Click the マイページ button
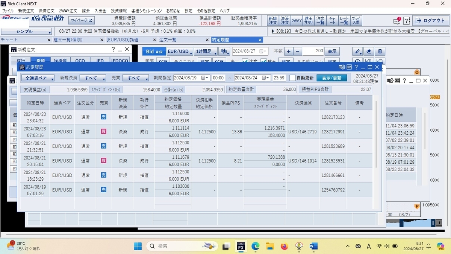 (x=82, y=20)
